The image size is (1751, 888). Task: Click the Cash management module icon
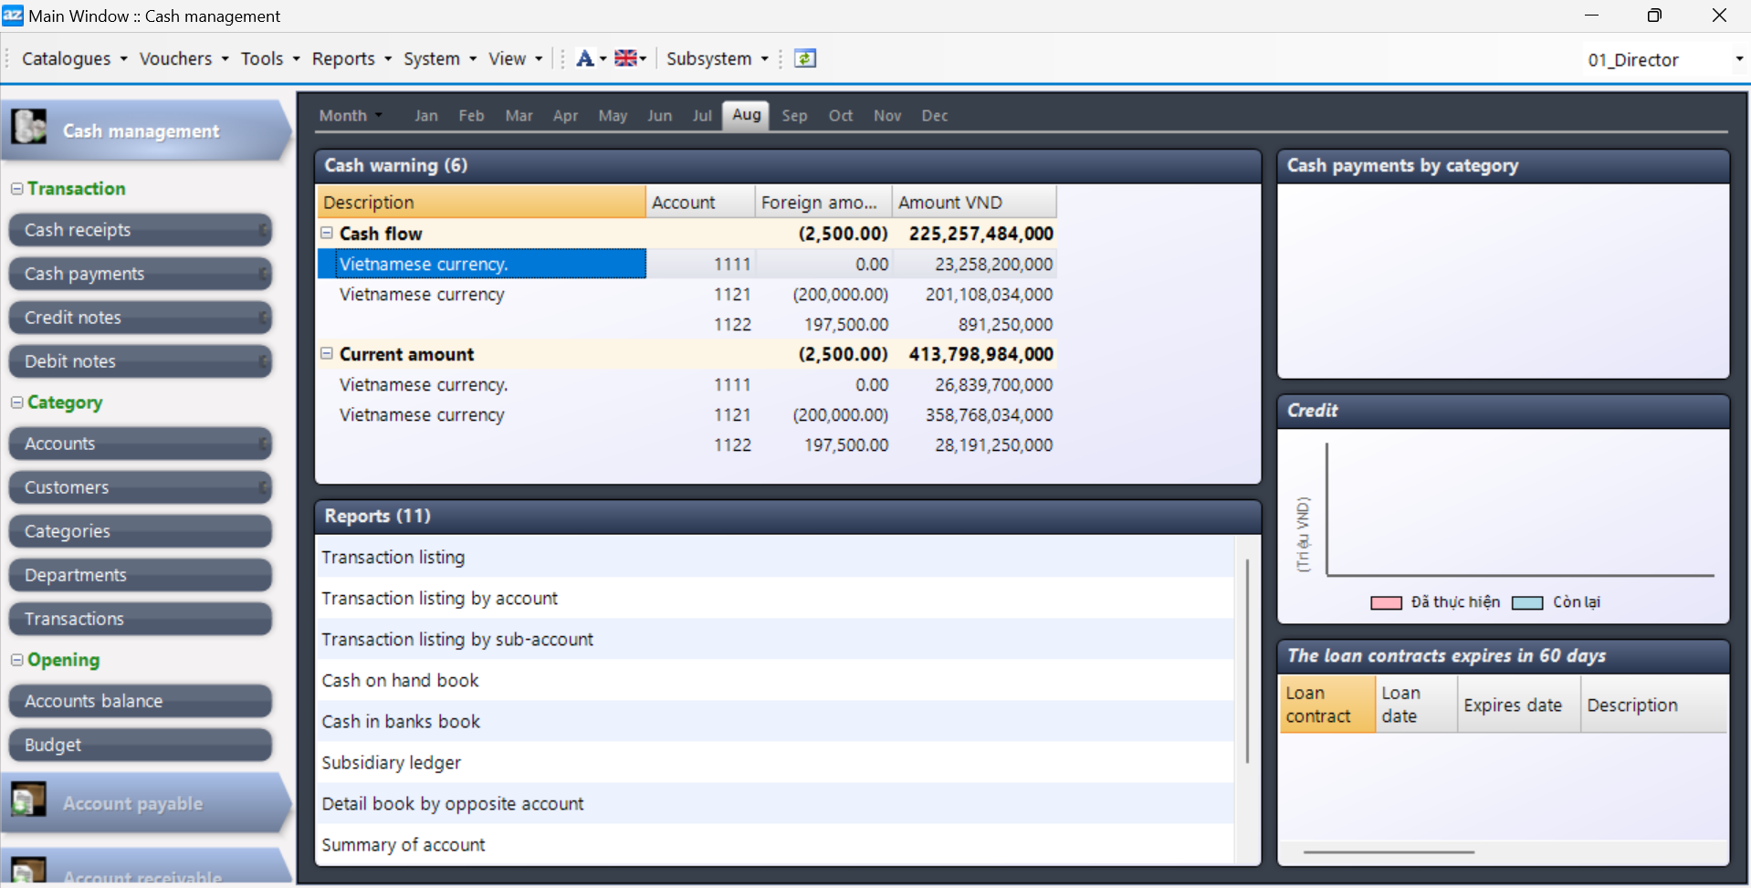coord(29,127)
